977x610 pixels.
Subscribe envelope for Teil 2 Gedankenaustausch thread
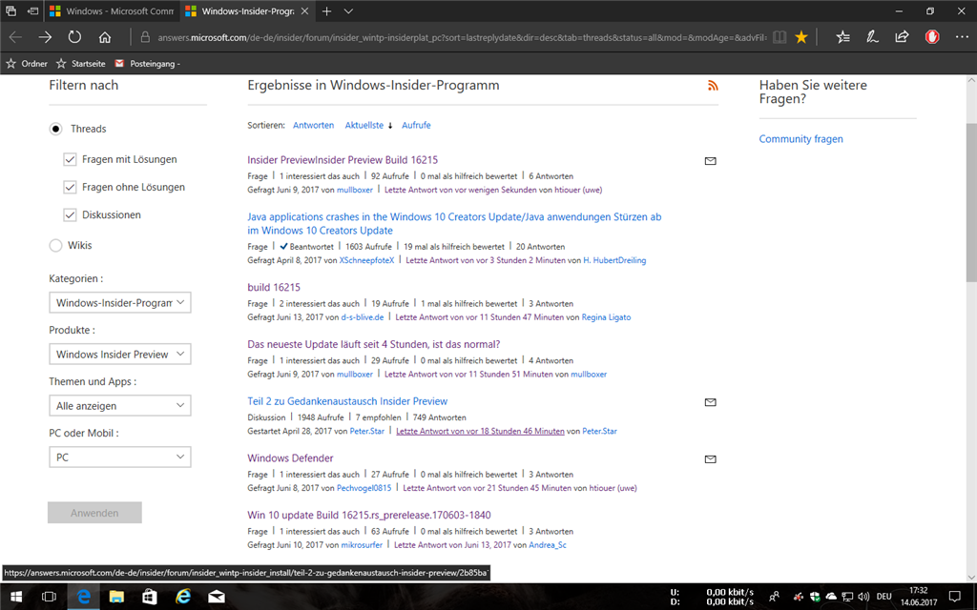tap(710, 402)
